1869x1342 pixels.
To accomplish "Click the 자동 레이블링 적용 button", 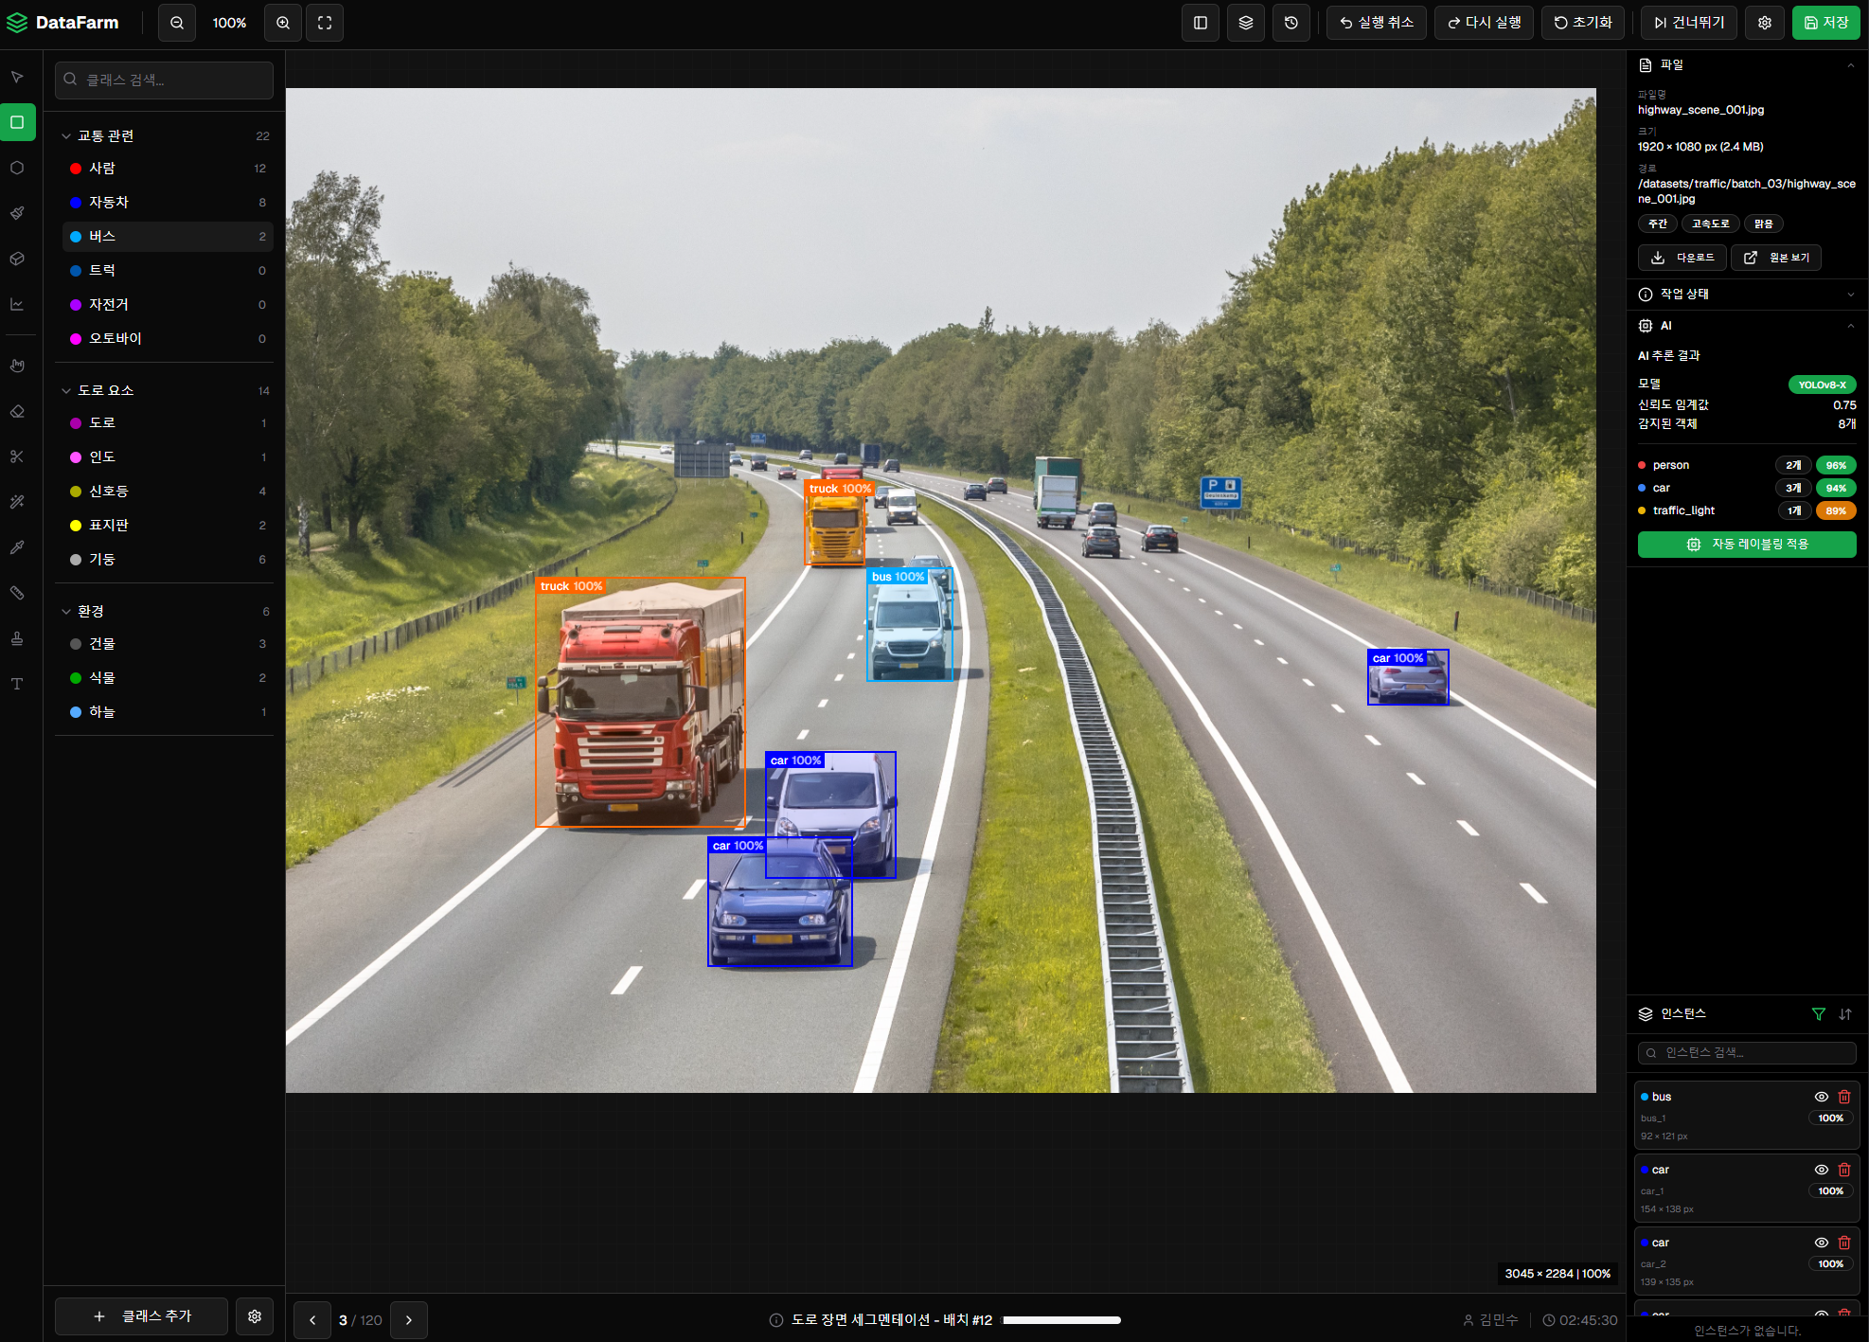I will pos(1746,545).
